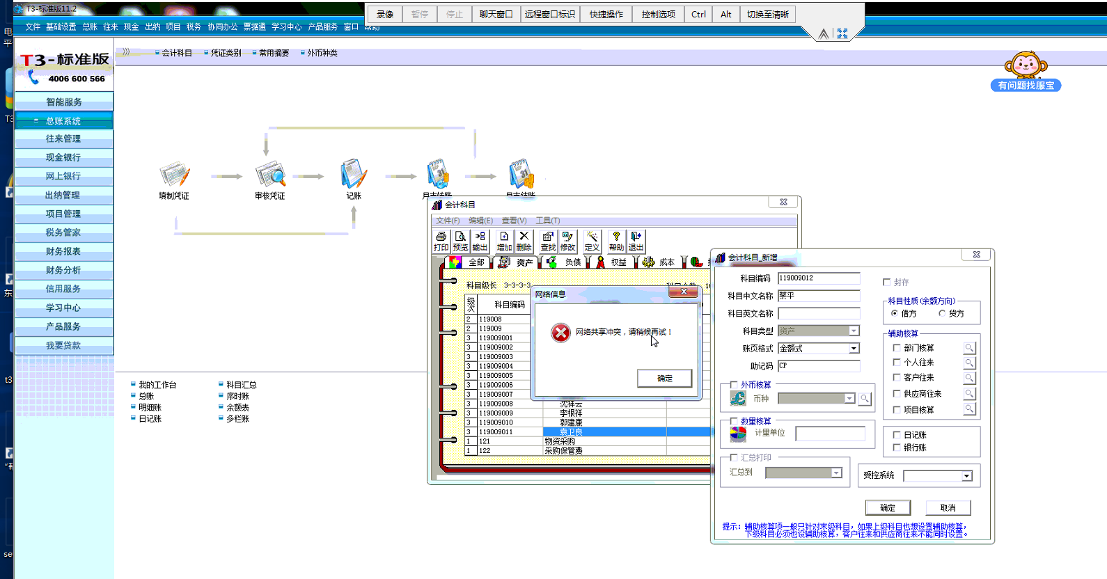Enable the 项目核算 checkbox
The width and height of the screenshot is (1107, 579).
click(x=897, y=409)
